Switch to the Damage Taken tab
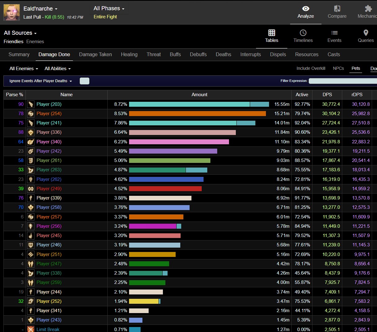This screenshot has height=332, width=377. [x=95, y=54]
